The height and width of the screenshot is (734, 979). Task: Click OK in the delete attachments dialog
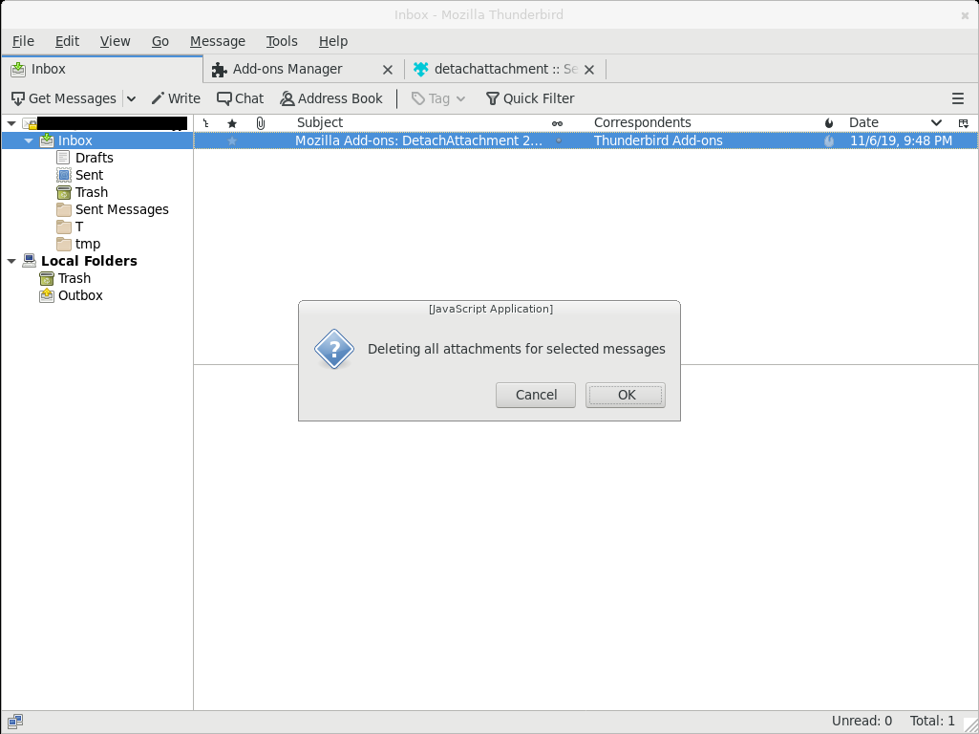pyautogui.click(x=625, y=395)
